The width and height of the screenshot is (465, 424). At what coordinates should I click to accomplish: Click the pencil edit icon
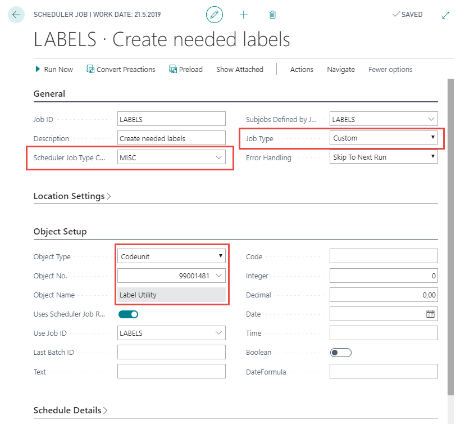point(214,15)
